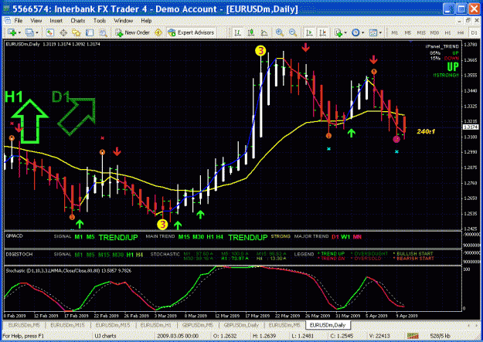
Task: Select the M15 timeframe button
Action: (x=421, y=32)
